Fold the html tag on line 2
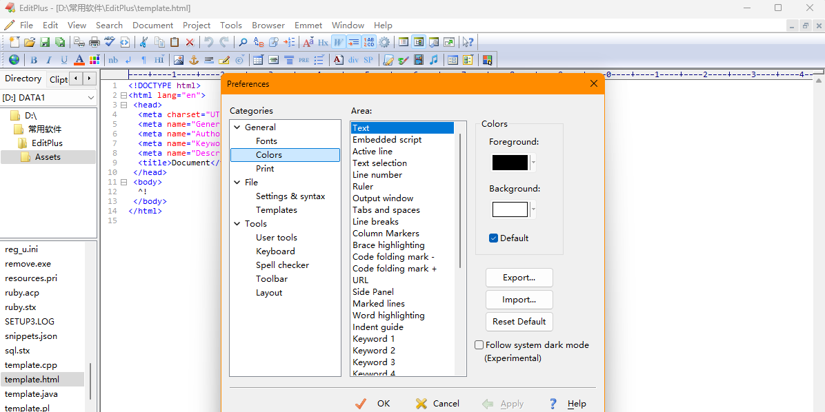 (x=123, y=96)
